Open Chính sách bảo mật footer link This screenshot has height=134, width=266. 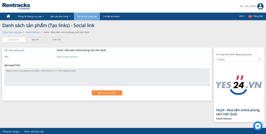34,132
